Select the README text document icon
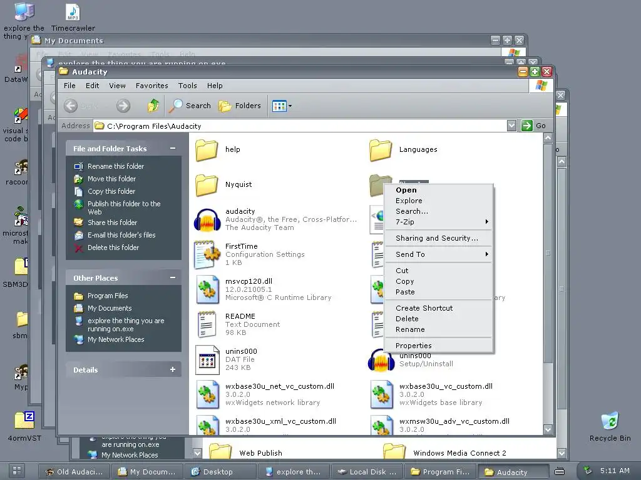Viewport: 641px width, 480px height. pos(207,325)
